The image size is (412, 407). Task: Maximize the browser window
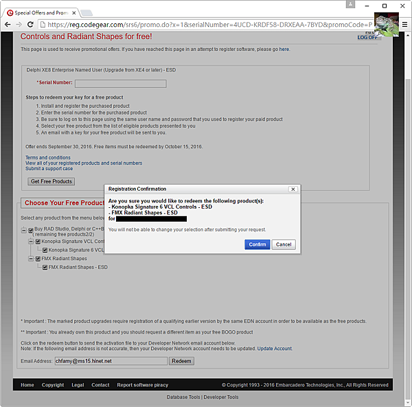[385, 5]
